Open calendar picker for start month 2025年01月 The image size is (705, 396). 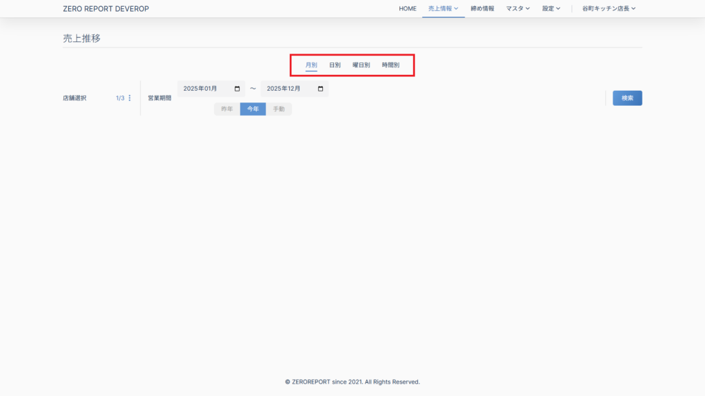point(238,89)
